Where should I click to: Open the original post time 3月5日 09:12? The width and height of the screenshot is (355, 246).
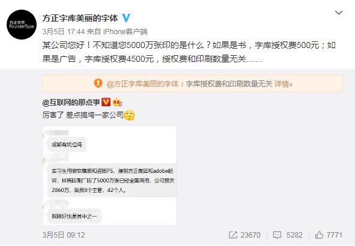pos(64,235)
